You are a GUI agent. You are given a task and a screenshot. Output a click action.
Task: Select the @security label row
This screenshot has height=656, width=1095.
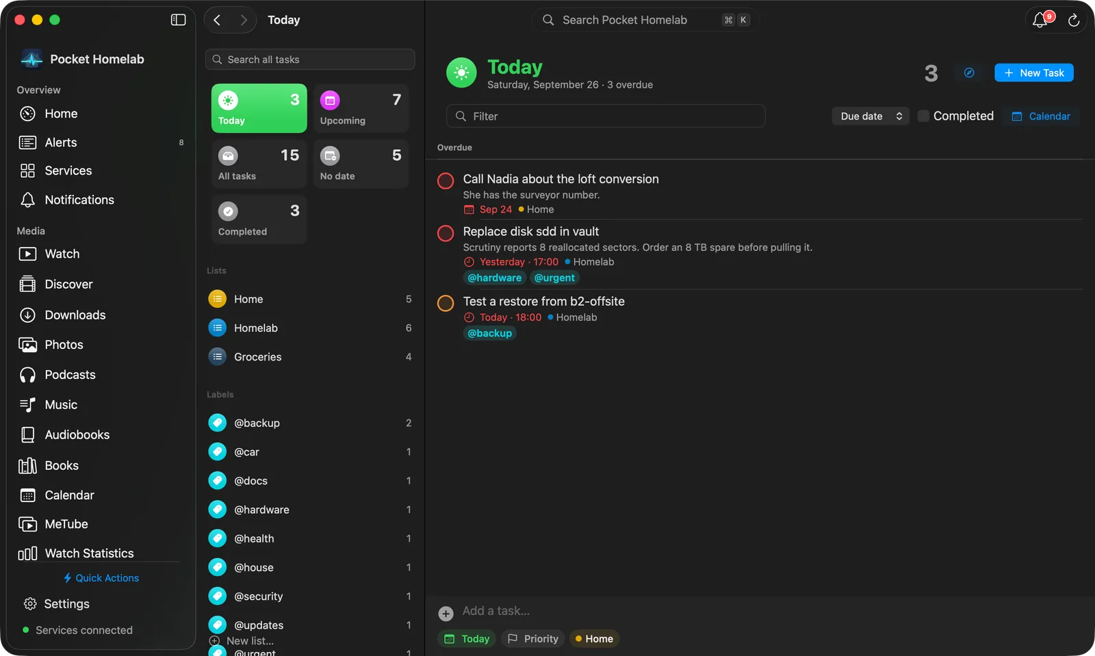pyautogui.click(x=310, y=596)
